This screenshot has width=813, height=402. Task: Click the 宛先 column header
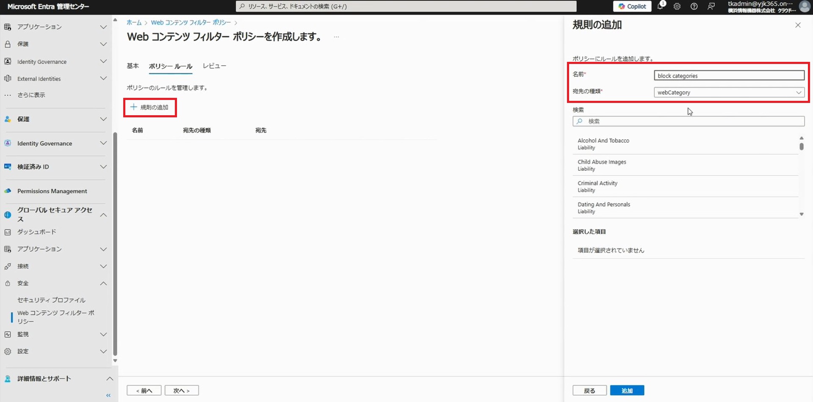click(261, 130)
